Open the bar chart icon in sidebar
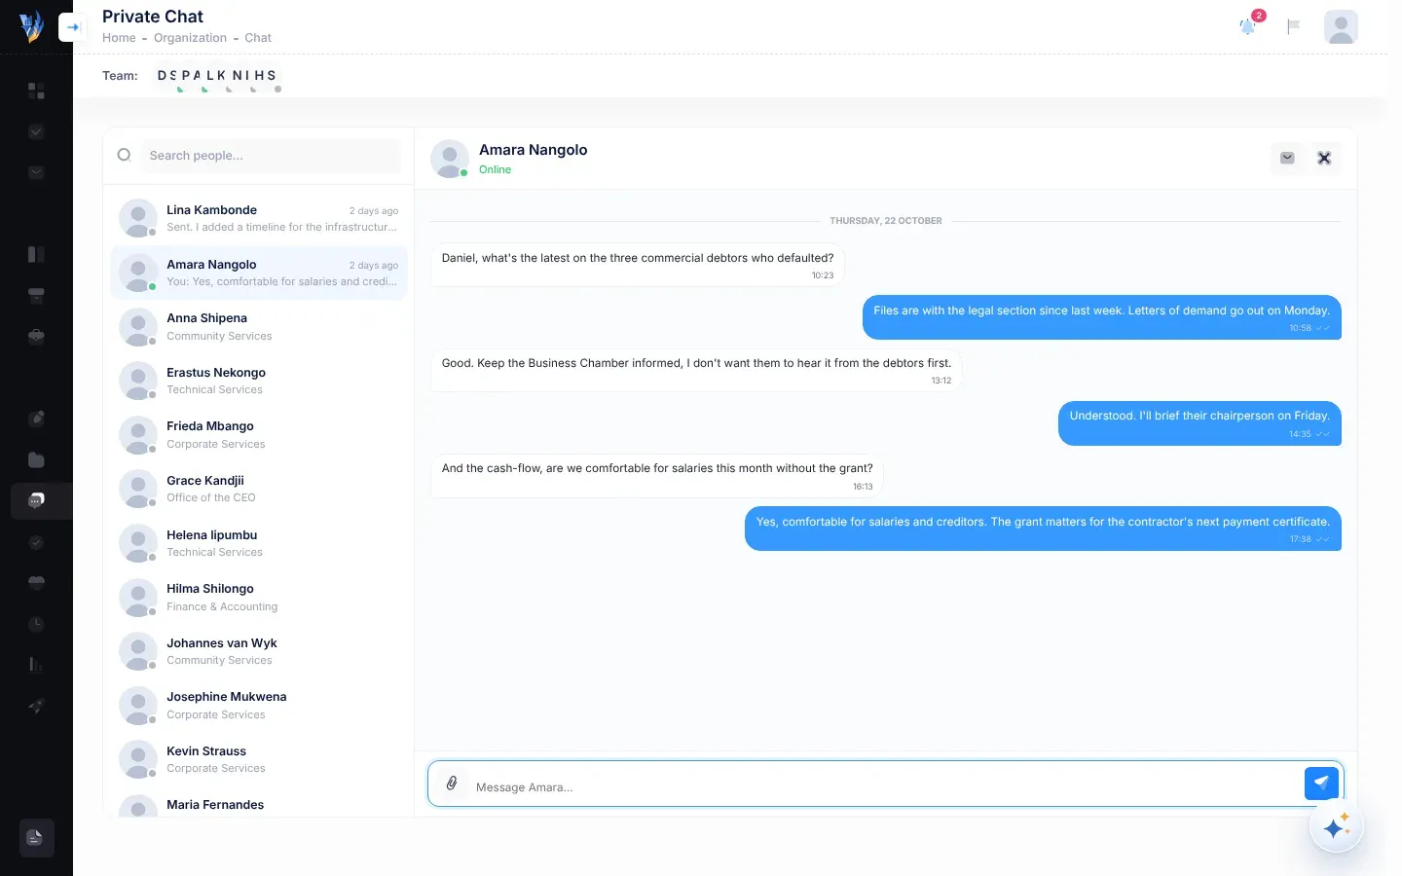The width and height of the screenshot is (1402, 876). tap(36, 665)
